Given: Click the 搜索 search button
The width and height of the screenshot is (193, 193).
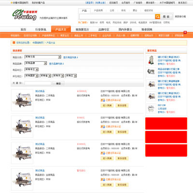Looking at the screenshot, I should pos(166,16).
